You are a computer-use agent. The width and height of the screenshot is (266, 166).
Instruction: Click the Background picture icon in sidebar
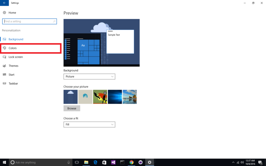pyautogui.click(x=4, y=39)
